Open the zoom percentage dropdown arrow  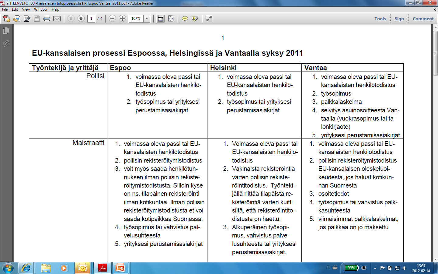(x=147, y=19)
